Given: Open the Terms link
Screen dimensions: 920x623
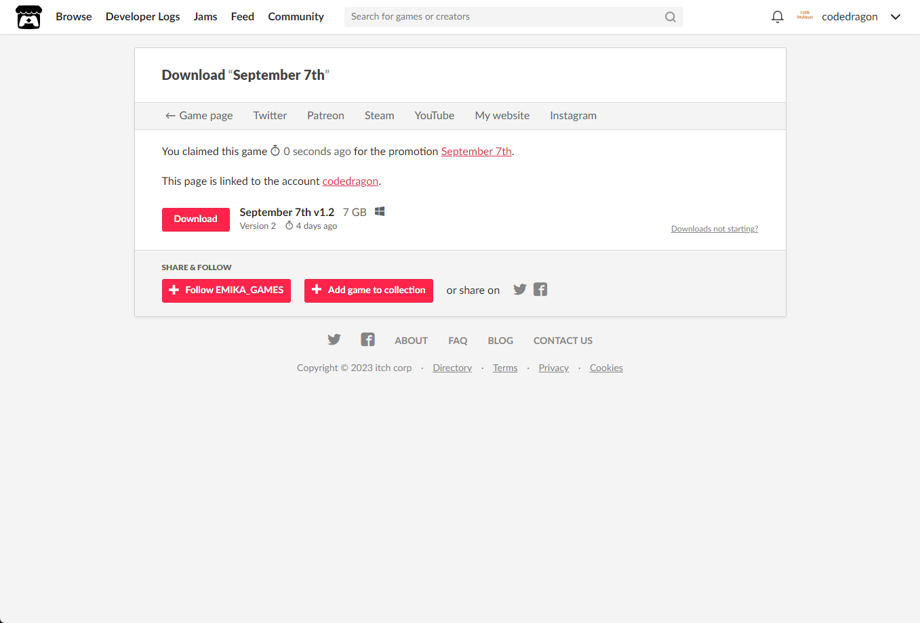Looking at the screenshot, I should pos(505,368).
